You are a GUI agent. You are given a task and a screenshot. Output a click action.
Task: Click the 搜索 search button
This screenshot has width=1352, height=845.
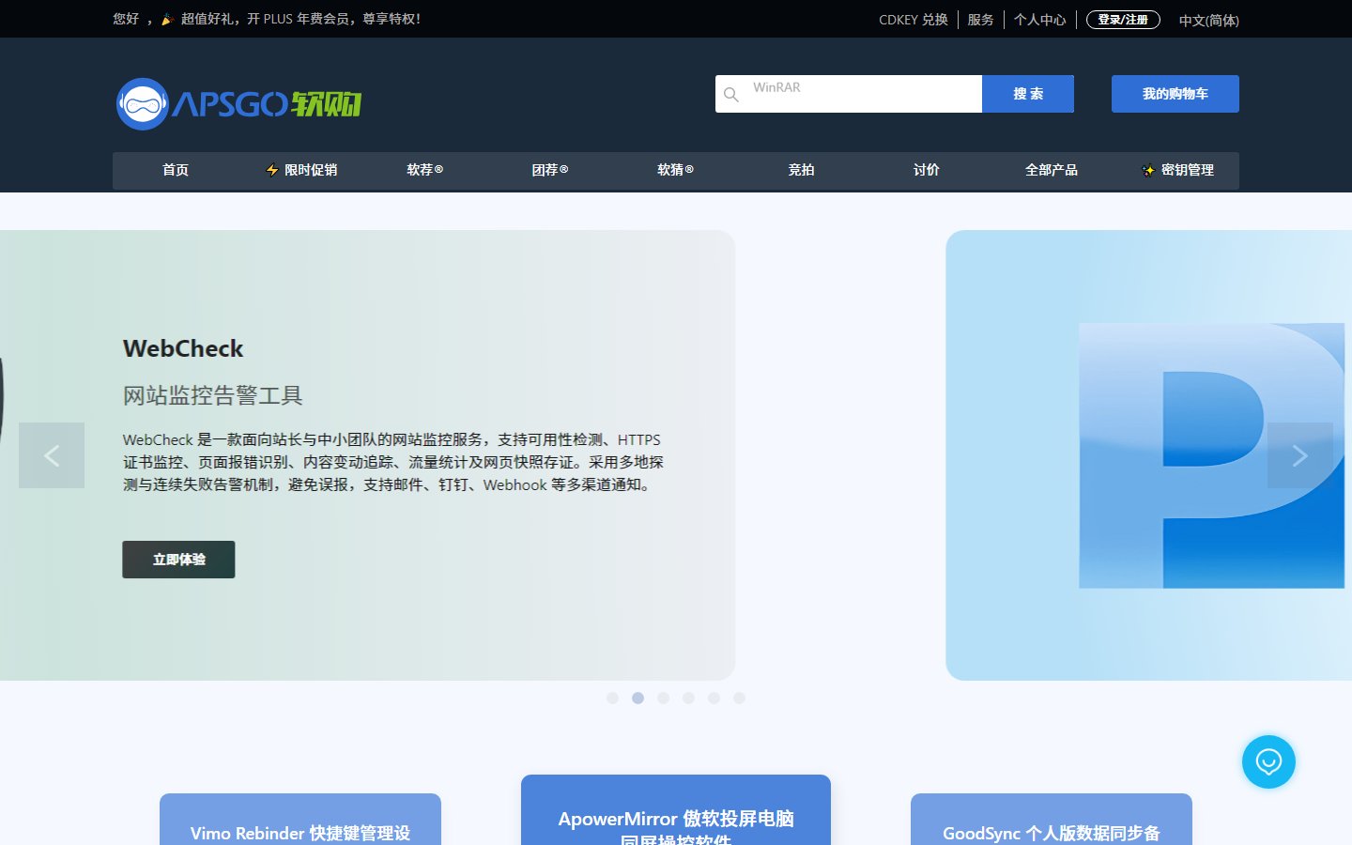[1028, 94]
